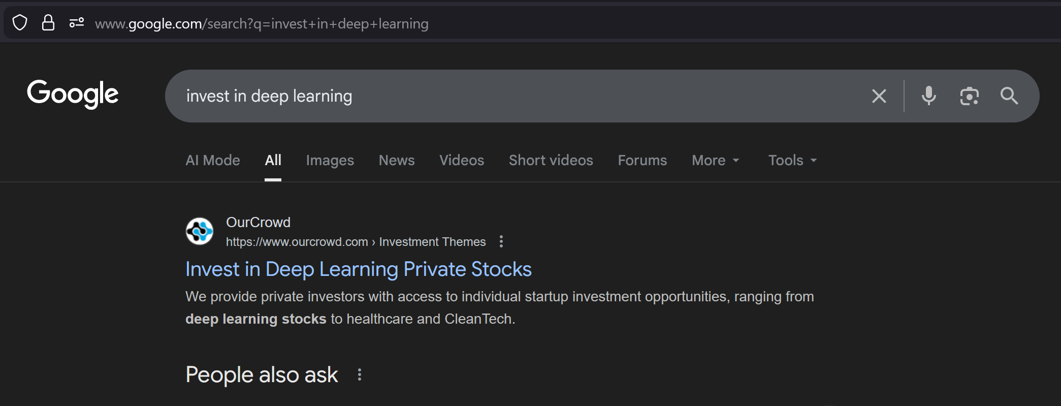Click inside the search input field
1061x406 pixels.
pos(457,96)
